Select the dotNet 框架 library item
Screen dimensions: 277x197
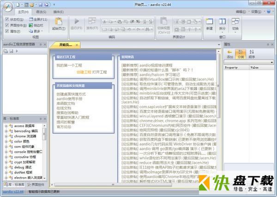click(x=23, y=173)
